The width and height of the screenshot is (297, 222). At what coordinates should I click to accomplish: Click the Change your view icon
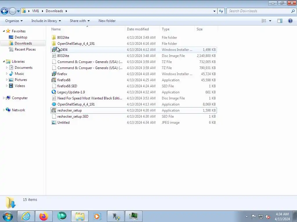pyautogui.click(x=264, y=21)
